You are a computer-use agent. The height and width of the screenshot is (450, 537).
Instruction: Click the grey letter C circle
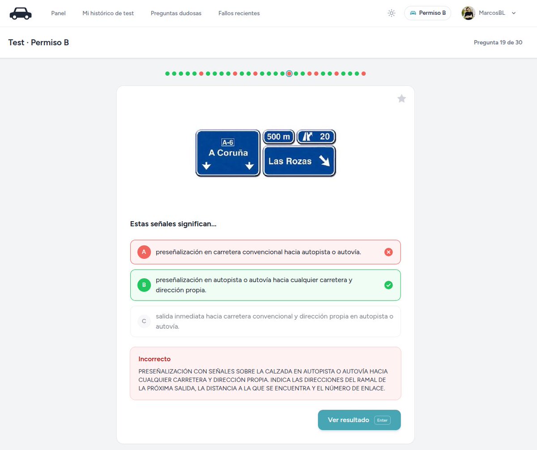[x=144, y=321]
